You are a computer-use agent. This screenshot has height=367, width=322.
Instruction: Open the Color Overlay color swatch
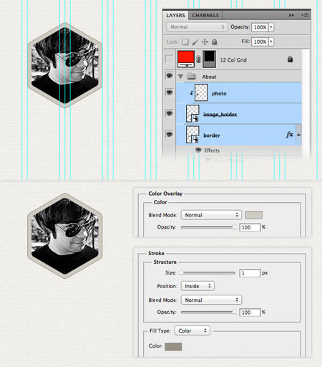(x=254, y=215)
